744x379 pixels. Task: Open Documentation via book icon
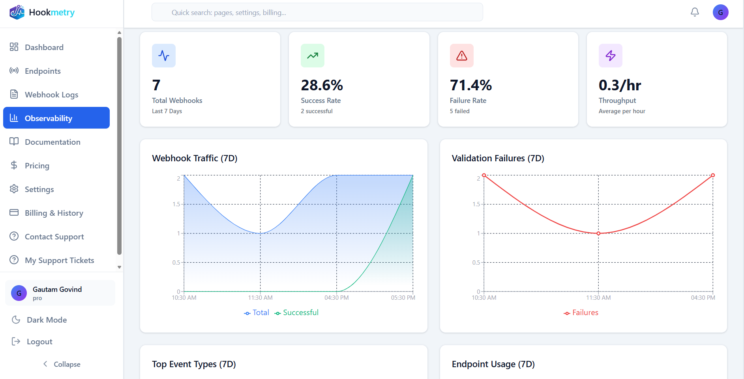[14, 142]
